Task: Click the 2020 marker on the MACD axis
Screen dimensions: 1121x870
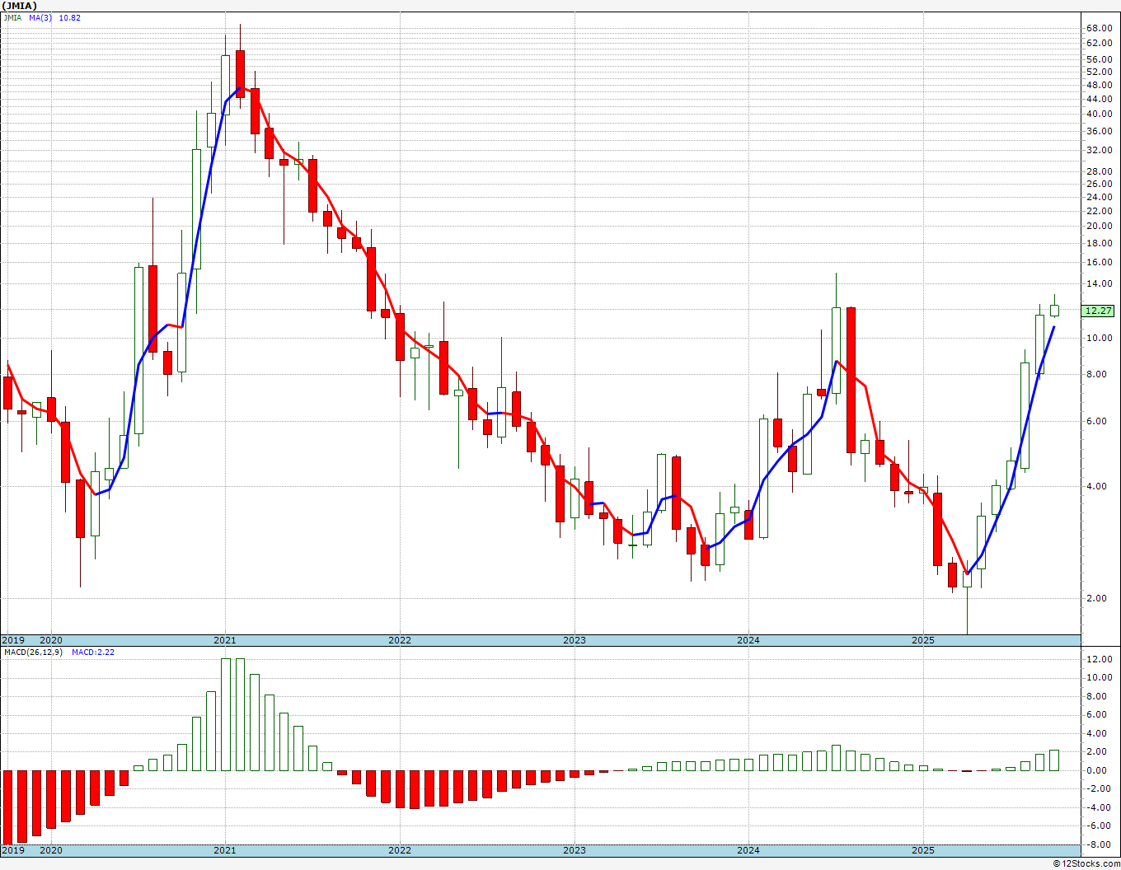Action: pos(51,850)
